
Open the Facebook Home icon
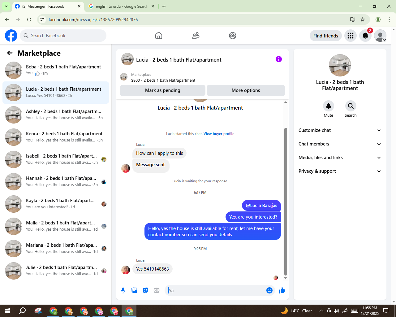159,36
